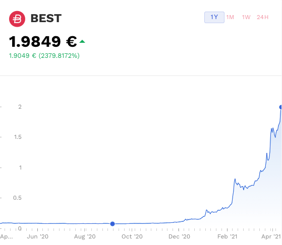Click the BEST token name heading

click(x=46, y=18)
